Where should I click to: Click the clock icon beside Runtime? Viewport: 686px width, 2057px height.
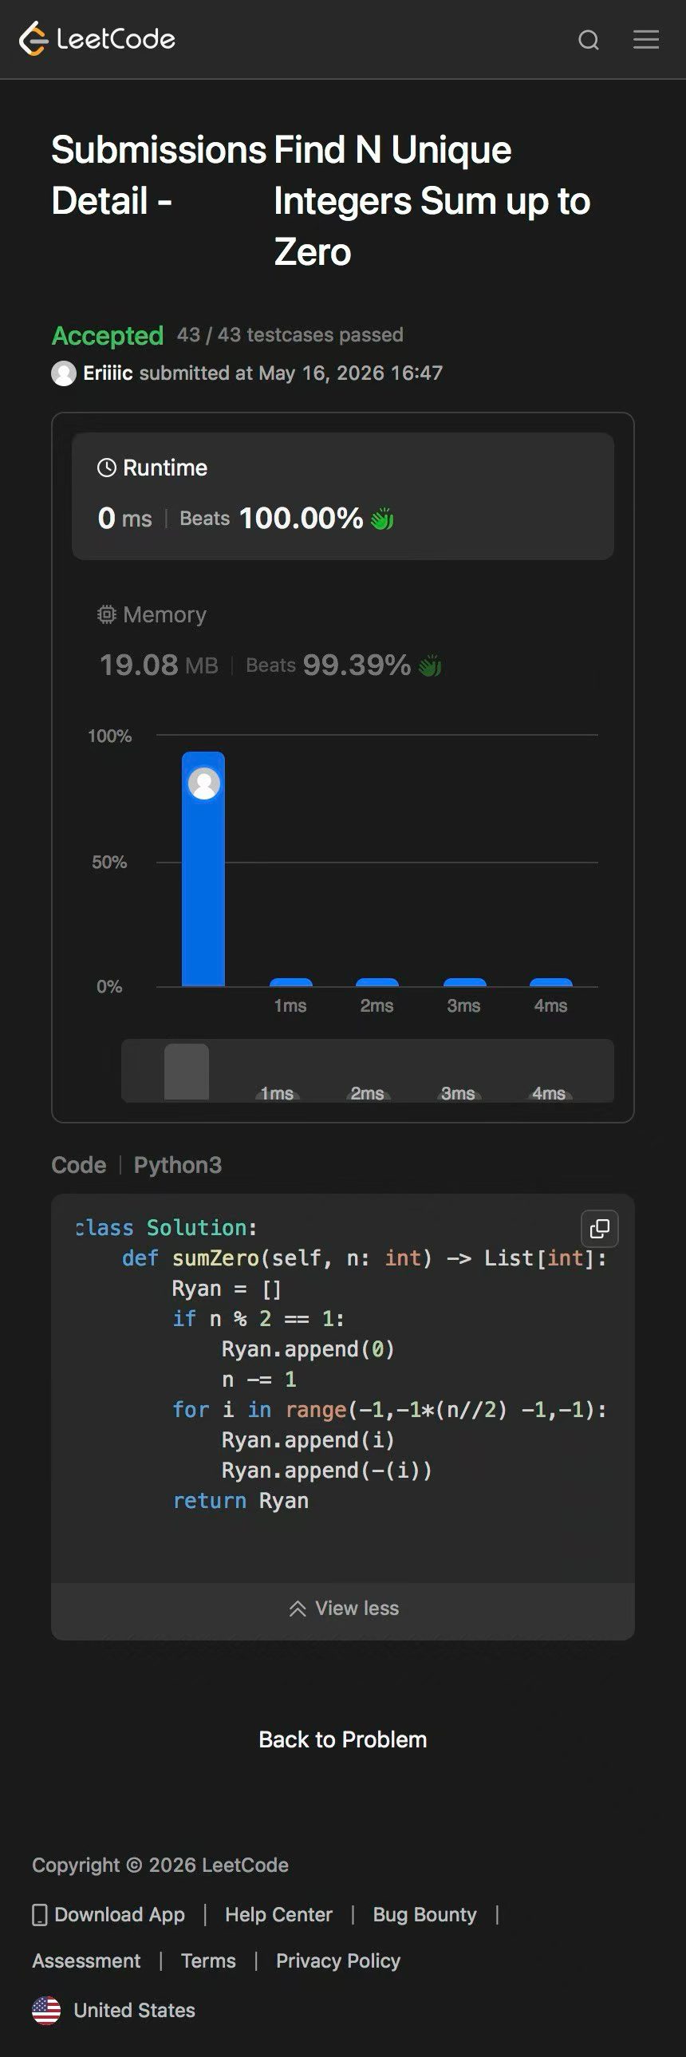pos(106,467)
